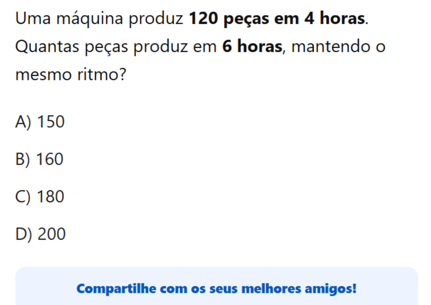The width and height of the screenshot is (431, 305).
Task: Select answer option D) 200
Action: (40, 234)
